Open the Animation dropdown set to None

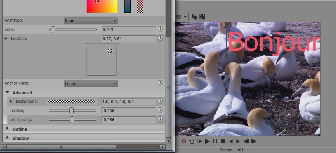pyautogui.click(x=90, y=20)
